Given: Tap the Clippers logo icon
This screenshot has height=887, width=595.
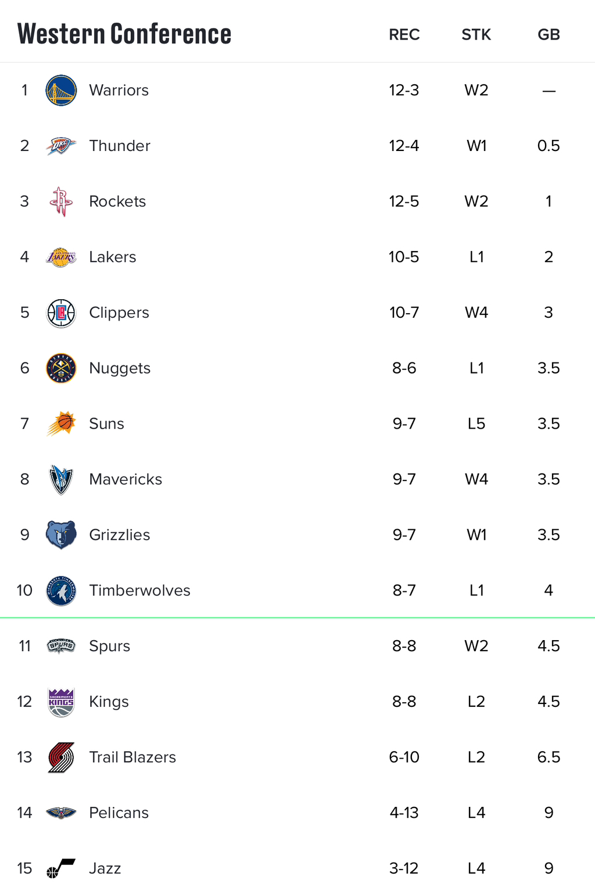Looking at the screenshot, I should tap(61, 313).
